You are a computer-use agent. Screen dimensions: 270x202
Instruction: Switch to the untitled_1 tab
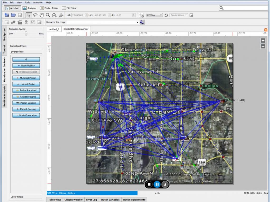coord(54,29)
